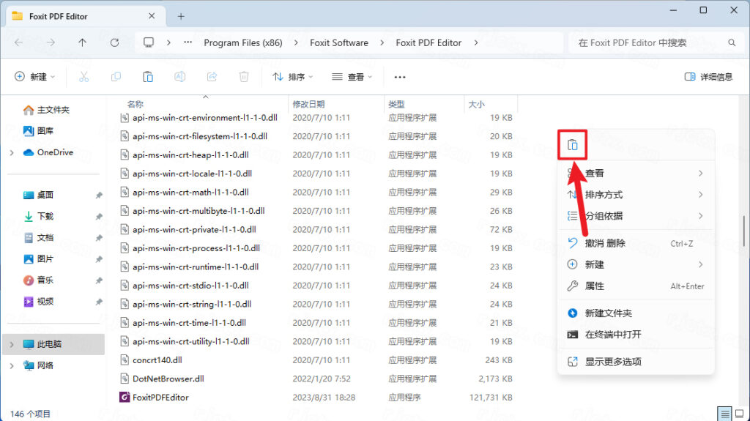
Task: Open 文档 documents in sidebar
Action: tap(38, 238)
